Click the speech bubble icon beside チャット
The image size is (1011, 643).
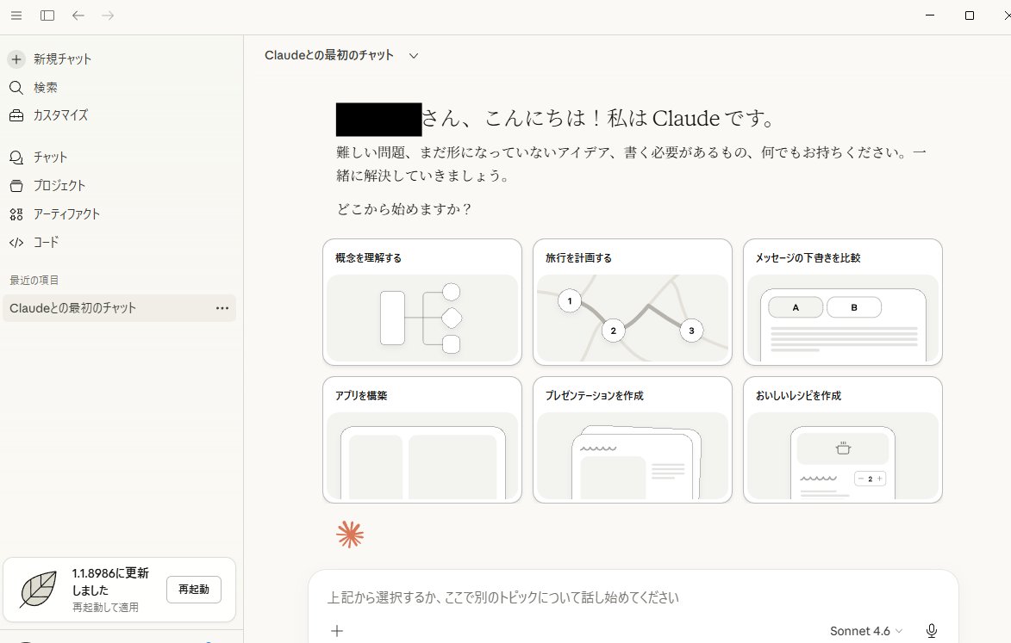pyautogui.click(x=16, y=157)
